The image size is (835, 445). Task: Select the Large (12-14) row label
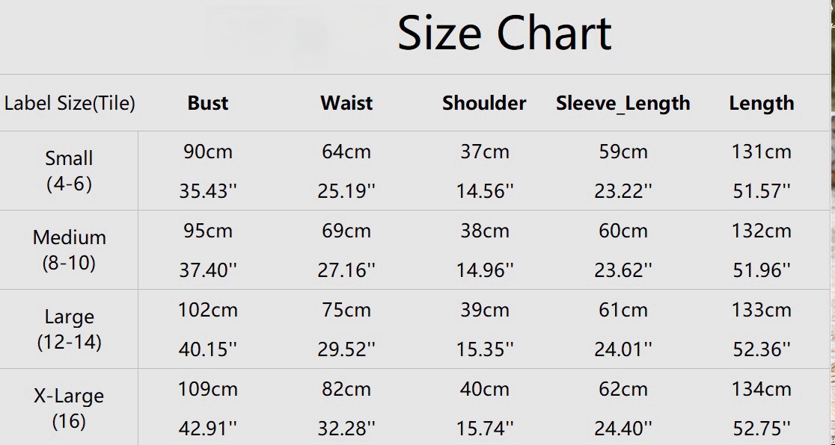(x=69, y=329)
